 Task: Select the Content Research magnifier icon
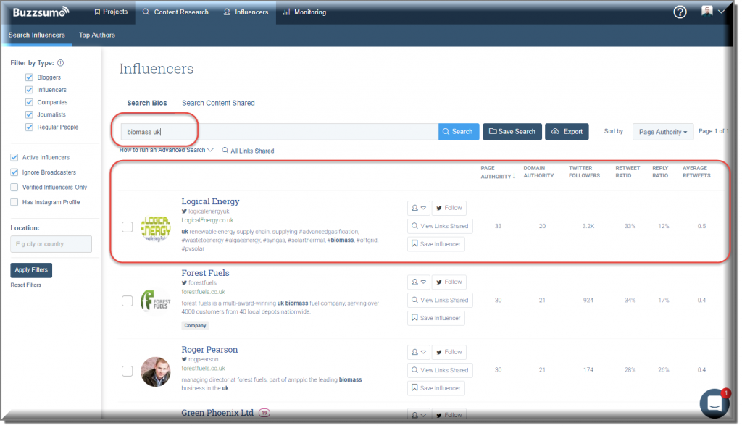pyautogui.click(x=146, y=12)
